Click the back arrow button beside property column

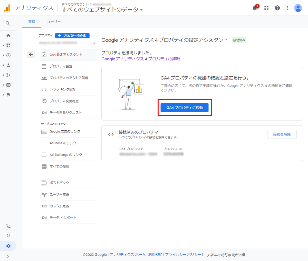[31, 54]
